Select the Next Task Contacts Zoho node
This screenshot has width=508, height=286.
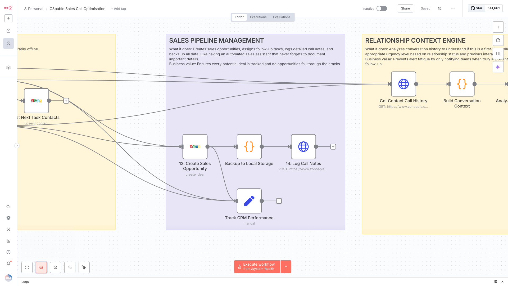click(x=37, y=101)
